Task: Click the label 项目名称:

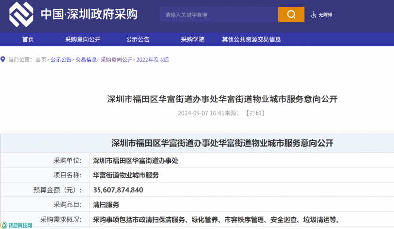Action: pyautogui.click(x=67, y=175)
